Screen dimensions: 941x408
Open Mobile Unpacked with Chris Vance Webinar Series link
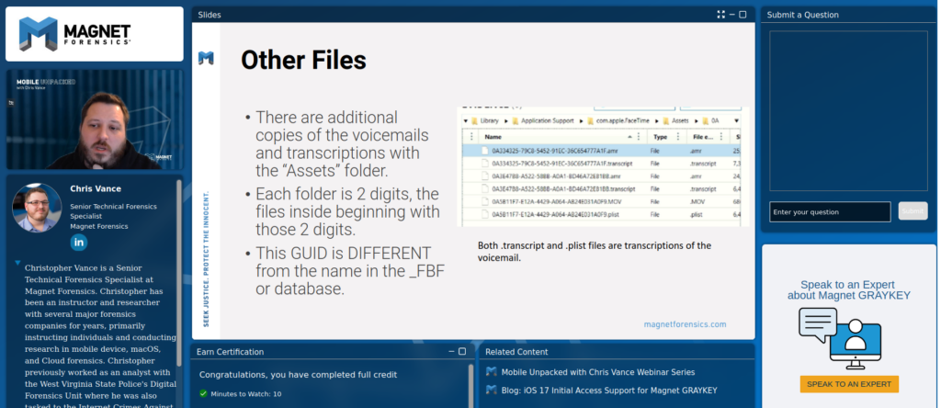pos(597,372)
